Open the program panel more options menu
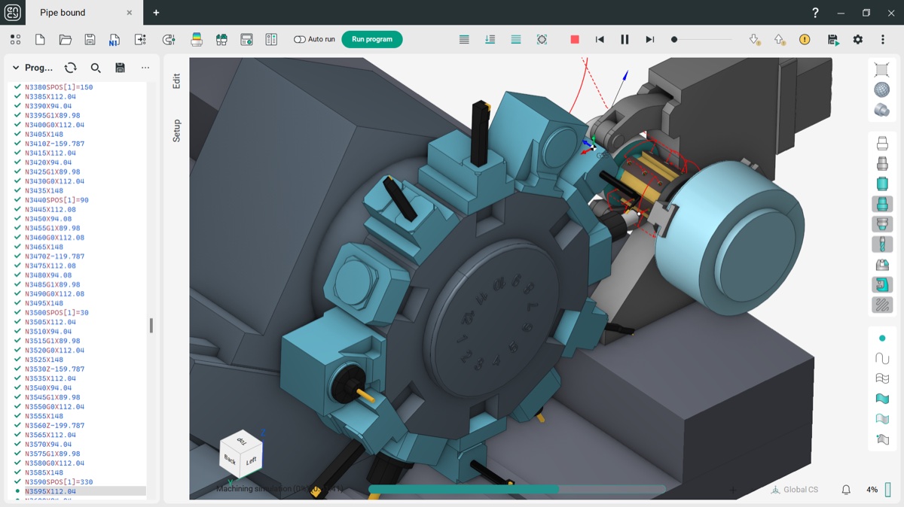This screenshot has width=904, height=507. (x=145, y=68)
